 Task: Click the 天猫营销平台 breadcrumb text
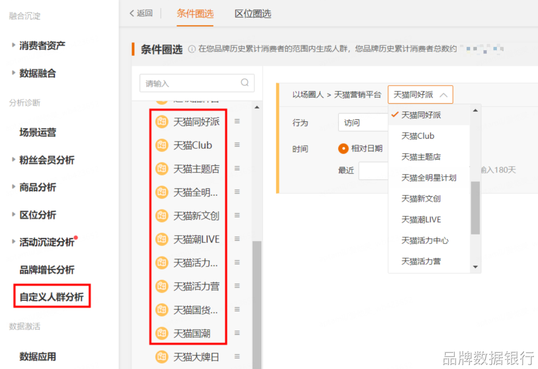coord(357,95)
